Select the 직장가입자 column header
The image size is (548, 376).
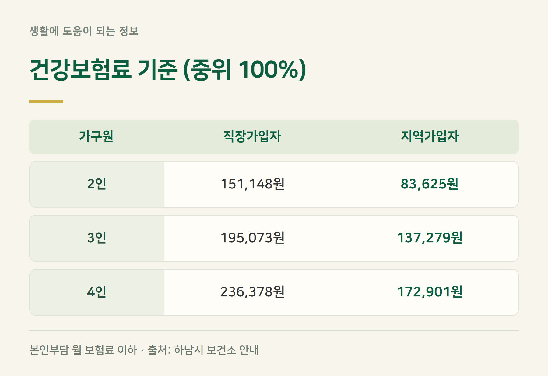click(x=252, y=136)
